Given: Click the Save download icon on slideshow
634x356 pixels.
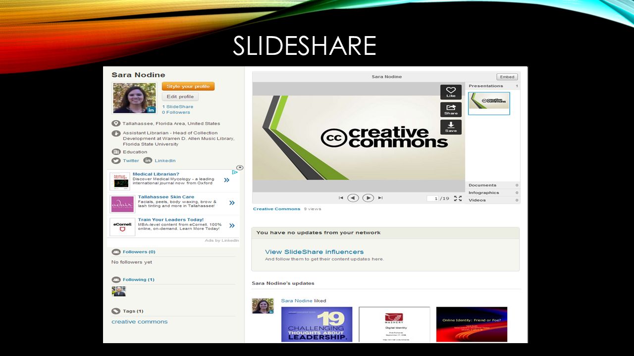Looking at the screenshot, I should (x=451, y=127).
